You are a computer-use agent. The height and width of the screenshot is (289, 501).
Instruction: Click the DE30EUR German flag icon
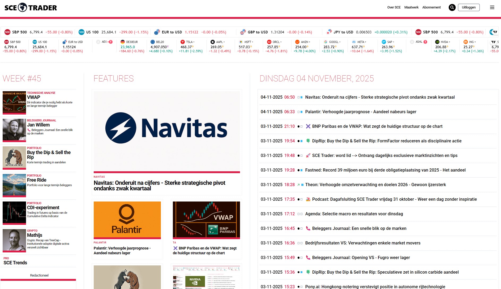click(123, 42)
